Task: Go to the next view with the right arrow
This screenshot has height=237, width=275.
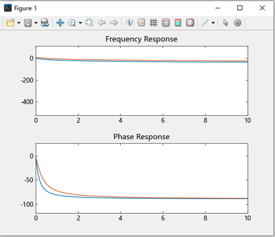Action: pyautogui.click(x=113, y=23)
